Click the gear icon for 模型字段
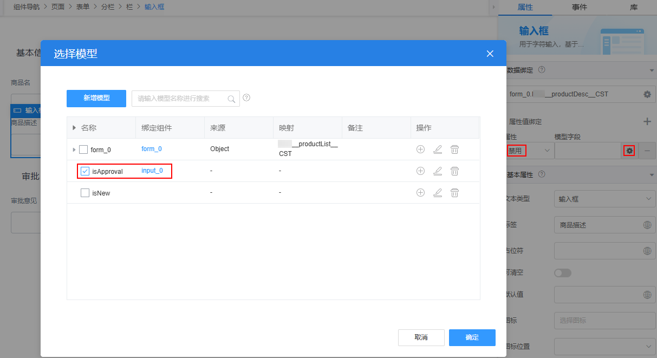The image size is (657, 358). pyautogui.click(x=629, y=151)
